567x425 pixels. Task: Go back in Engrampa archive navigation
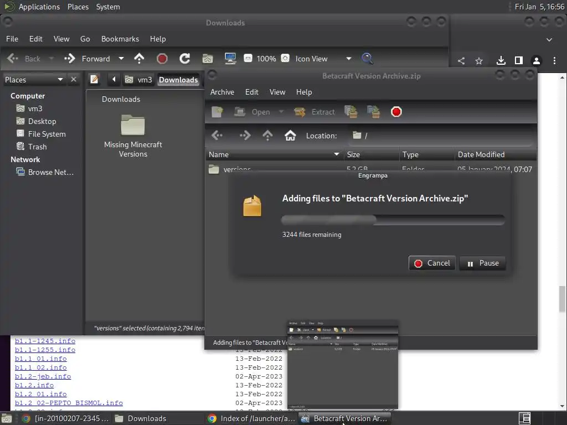point(217,136)
